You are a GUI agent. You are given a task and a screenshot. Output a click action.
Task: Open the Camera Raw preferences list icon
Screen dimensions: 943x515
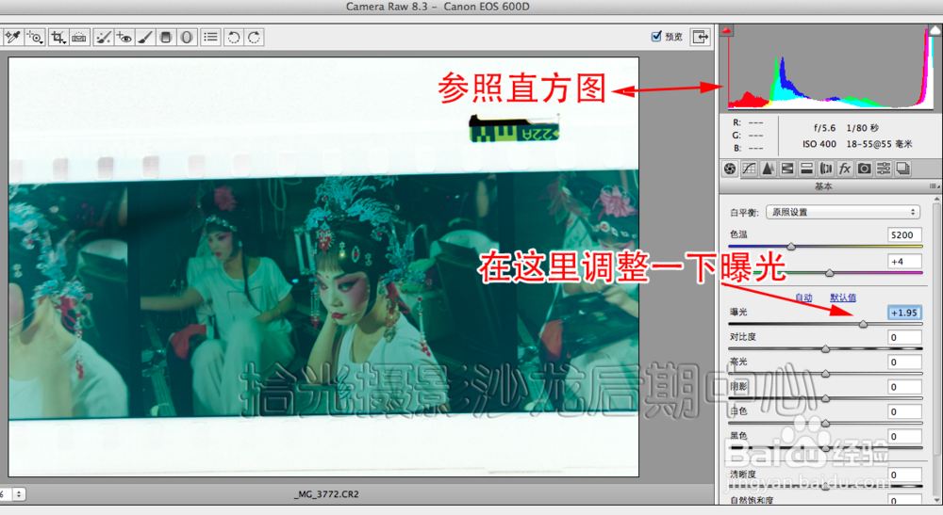[x=210, y=38]
